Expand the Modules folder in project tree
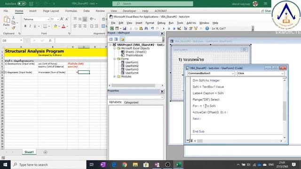Viewport: 301px width, 169px height. (115, 77)
